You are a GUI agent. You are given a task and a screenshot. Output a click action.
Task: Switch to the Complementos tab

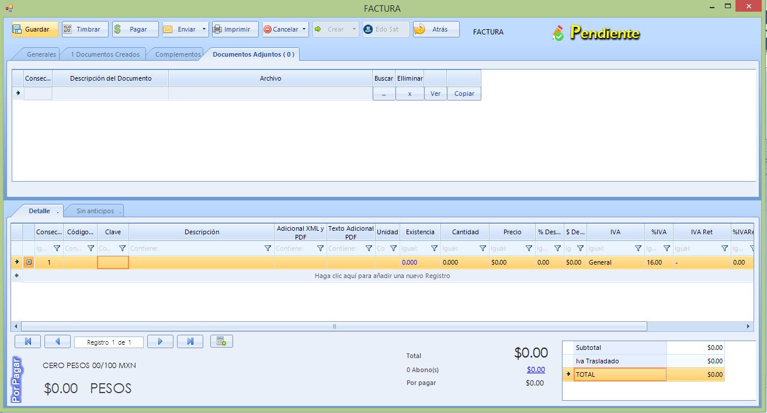coord(178,54)
